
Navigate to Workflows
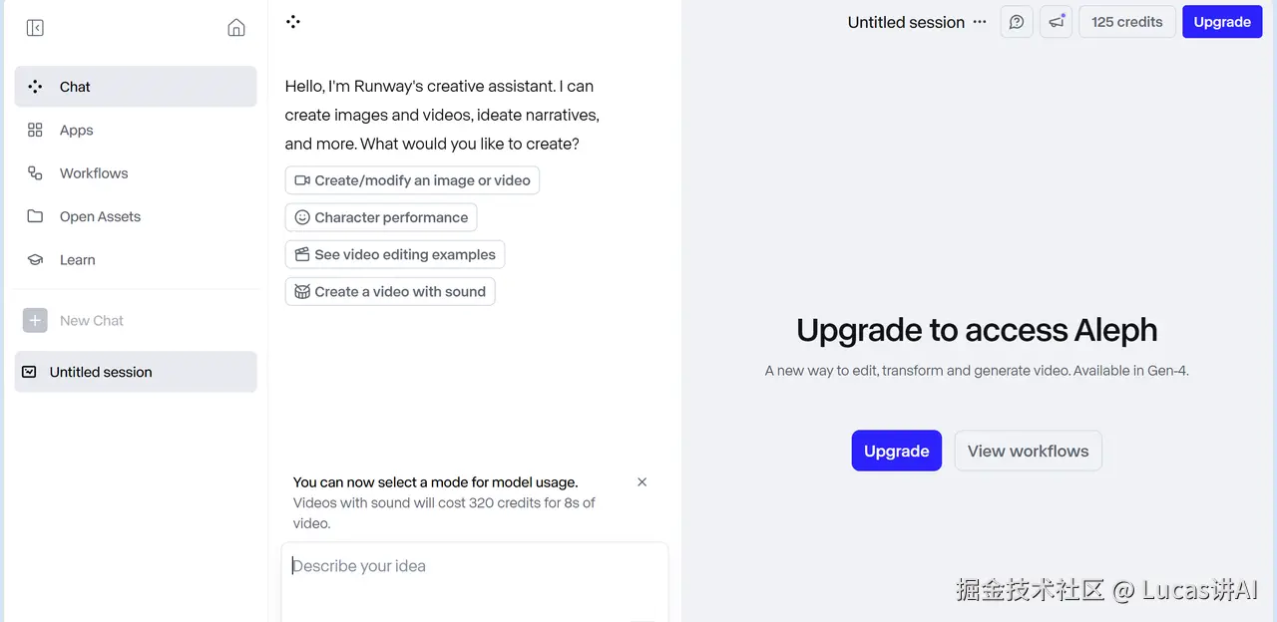pos(93,173)
